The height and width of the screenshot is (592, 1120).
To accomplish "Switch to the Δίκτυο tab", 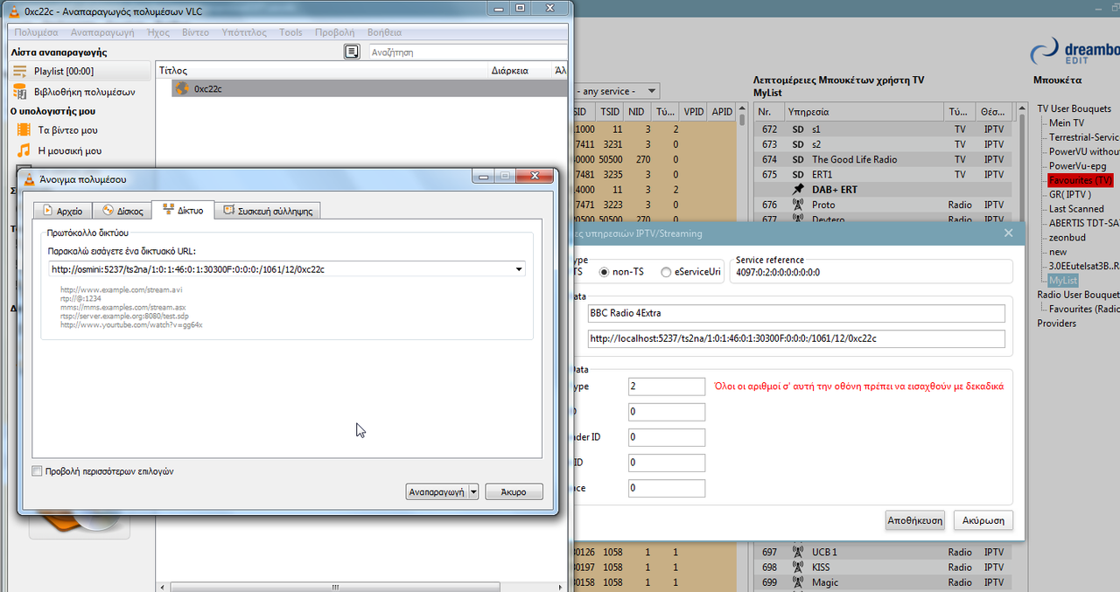I will (x=183, y=210).
